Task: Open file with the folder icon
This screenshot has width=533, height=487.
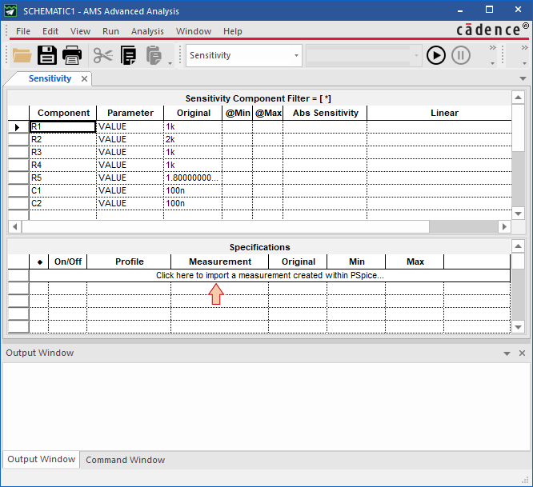Action: coord(22,55)
